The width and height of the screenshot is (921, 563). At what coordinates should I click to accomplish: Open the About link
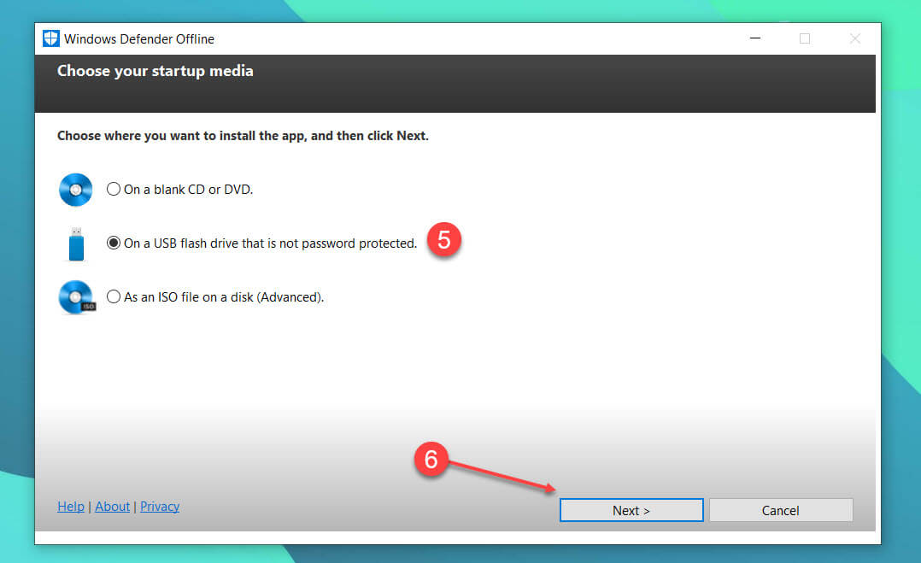point(112,507)
